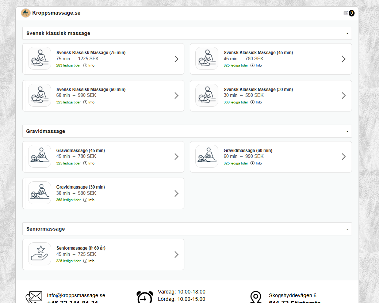Image resolution: width=379 pixels, height=303 pixels.
Task: Click the Seniormassage hand-with-star thumbnail
Action: tap(39, 254)
